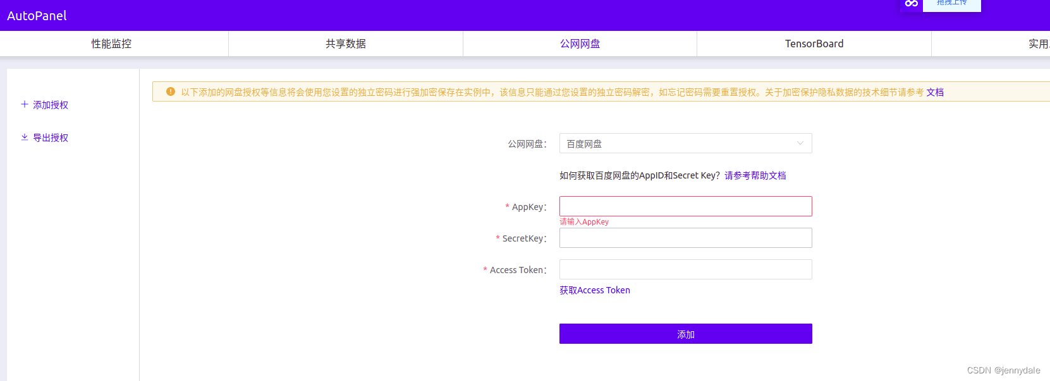This screenshot has height=381, width=1050.
Task: Focus the Access Token input field
Action: (685, 269)
